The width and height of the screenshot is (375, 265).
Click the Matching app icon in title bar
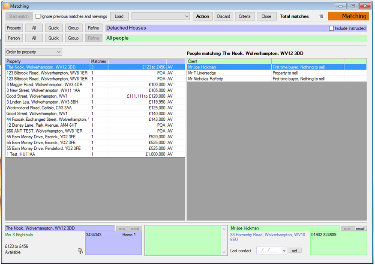coord(6,6)
